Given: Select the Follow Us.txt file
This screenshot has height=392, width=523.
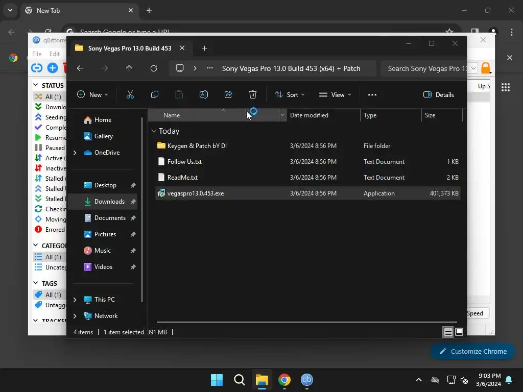Looking at the screenshot, I should pos(307,162).
